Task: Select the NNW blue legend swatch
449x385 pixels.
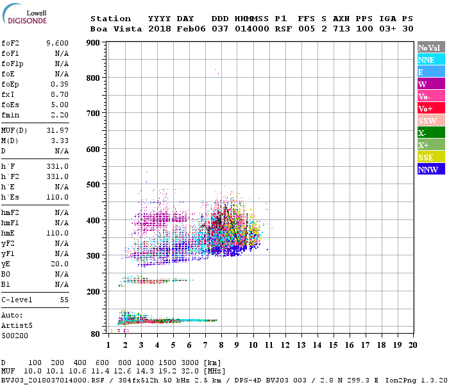Action: [431, 169]
